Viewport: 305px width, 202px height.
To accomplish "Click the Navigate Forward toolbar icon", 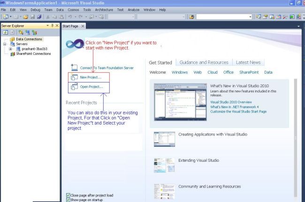I will 101,17.
